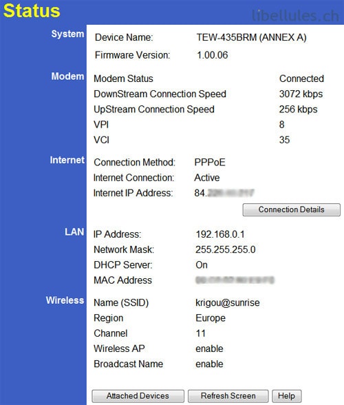Select the Wireless section label
Screen dimensions: 344x405
(65, 300)
